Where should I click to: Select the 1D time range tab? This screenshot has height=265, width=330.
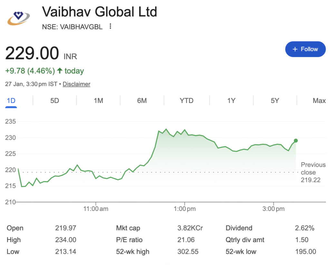pos(11,101)
